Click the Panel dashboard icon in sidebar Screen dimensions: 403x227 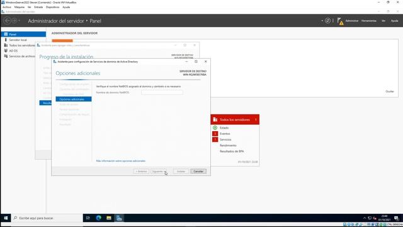[6, 34]
